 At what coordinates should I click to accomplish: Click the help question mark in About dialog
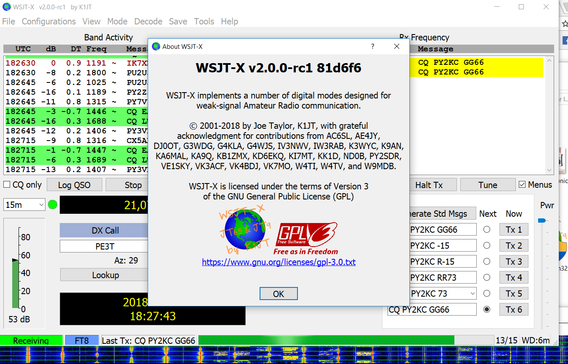[x=373, y=46]
